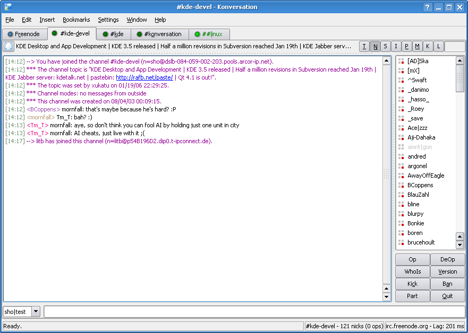The width and height of the screenshot is (468, 333).
Task: Toggle the K channel mode button
Action: [428, 47]
